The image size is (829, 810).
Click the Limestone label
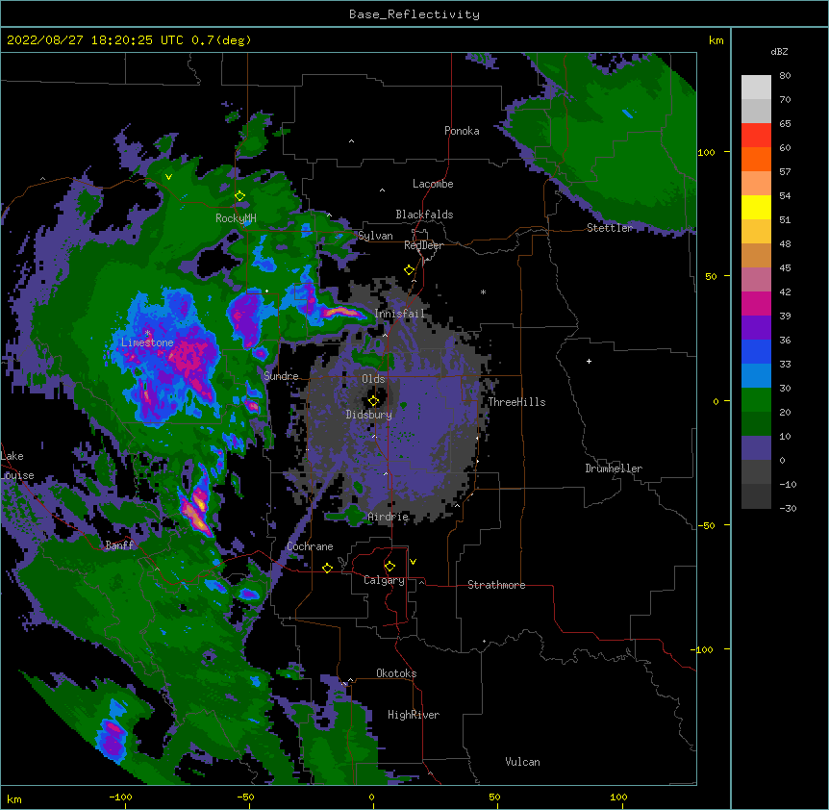point(147,342)
